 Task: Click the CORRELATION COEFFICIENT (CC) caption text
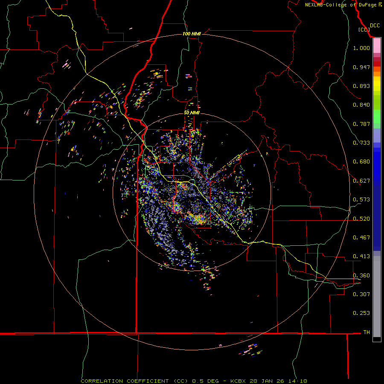click(134, 381)
